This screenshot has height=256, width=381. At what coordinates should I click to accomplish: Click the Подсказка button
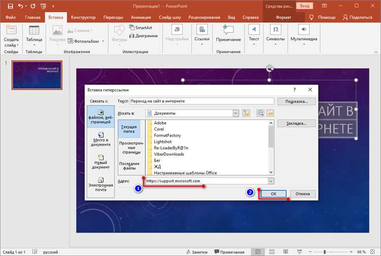[x=297, y=101]
